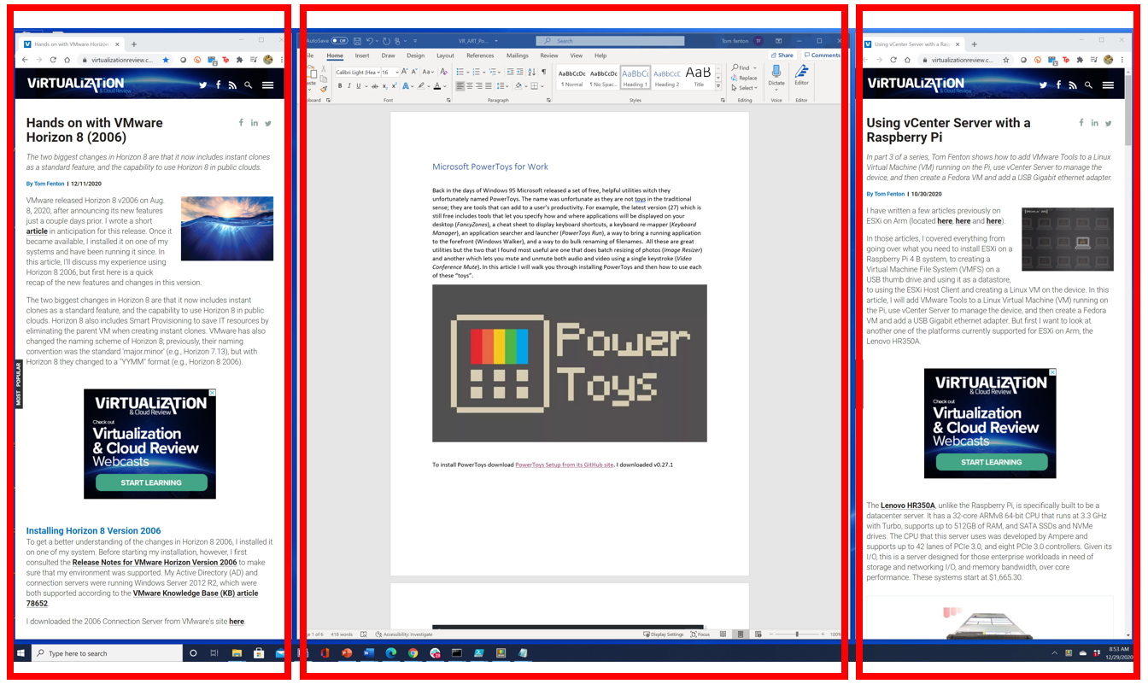Image resolution: width=1148 pixels, height=684 pixels.
Task: Click the PowerToys logo image in document
Action: coord(570,363)
